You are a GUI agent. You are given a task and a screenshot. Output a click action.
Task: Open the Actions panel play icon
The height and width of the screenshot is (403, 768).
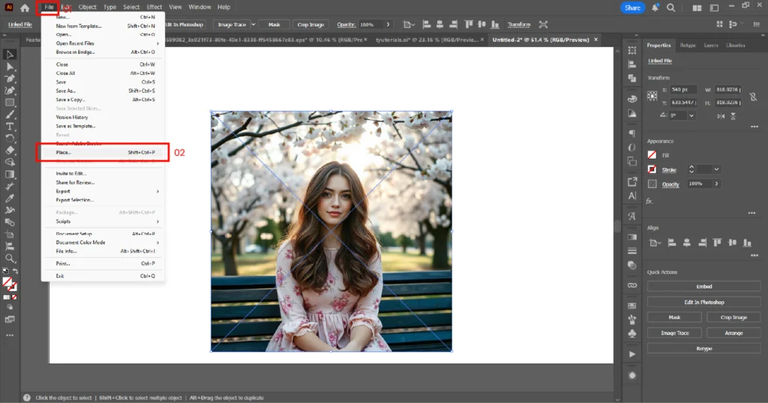pos(632,354)
